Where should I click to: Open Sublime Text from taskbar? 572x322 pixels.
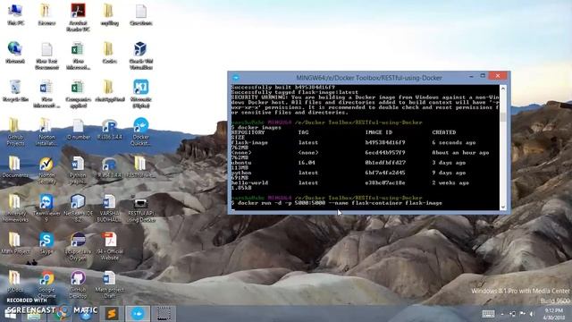[x=112, y=313]
